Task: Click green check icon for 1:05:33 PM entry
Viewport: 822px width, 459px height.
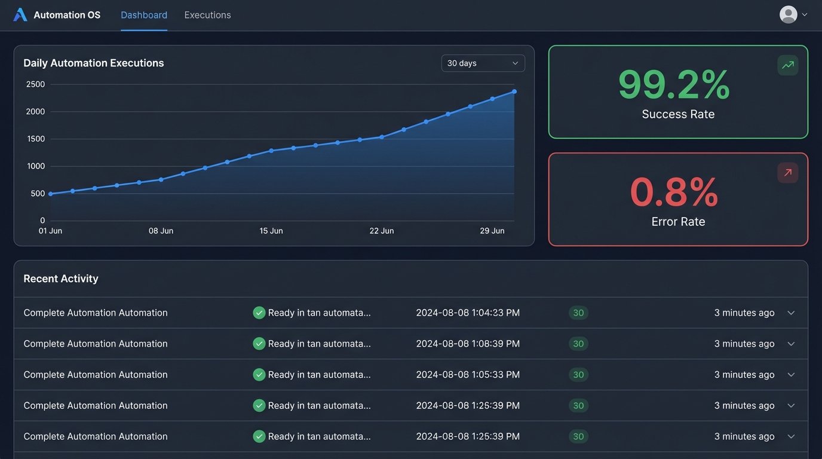Action: (259, 375)
